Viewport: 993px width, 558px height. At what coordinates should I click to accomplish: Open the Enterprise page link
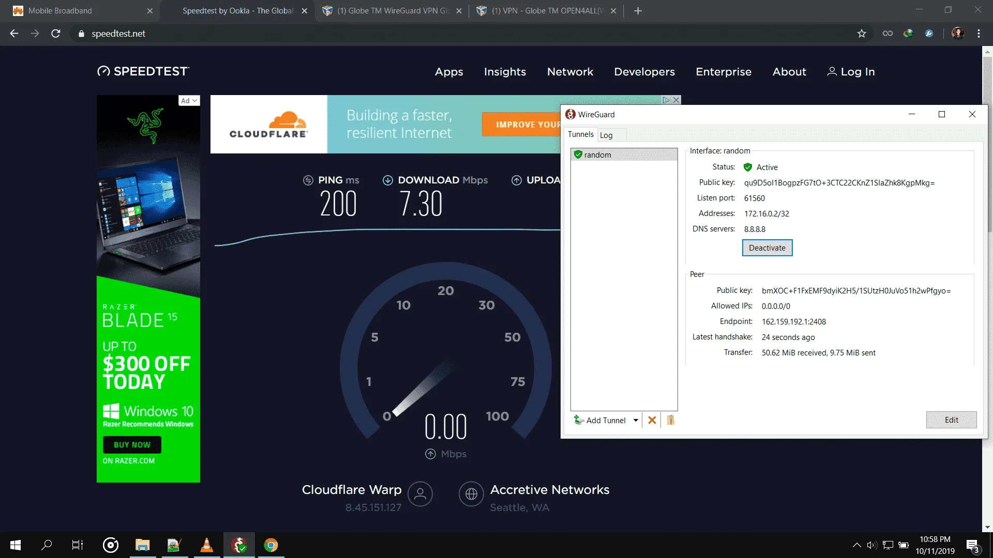pos(724,72)
